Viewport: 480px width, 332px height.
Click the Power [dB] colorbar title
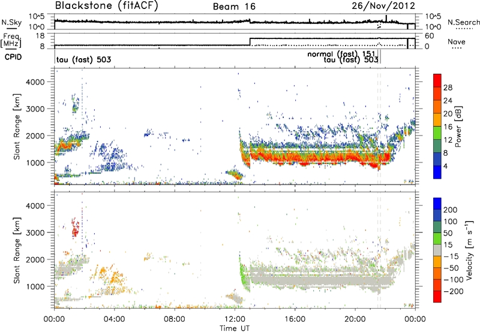(458, 126)
